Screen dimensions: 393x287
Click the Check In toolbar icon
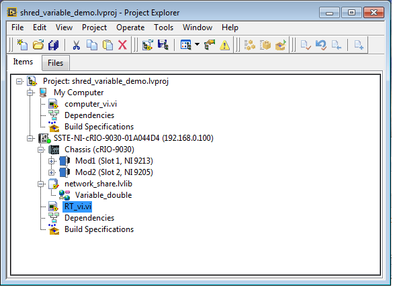(306, 45)
